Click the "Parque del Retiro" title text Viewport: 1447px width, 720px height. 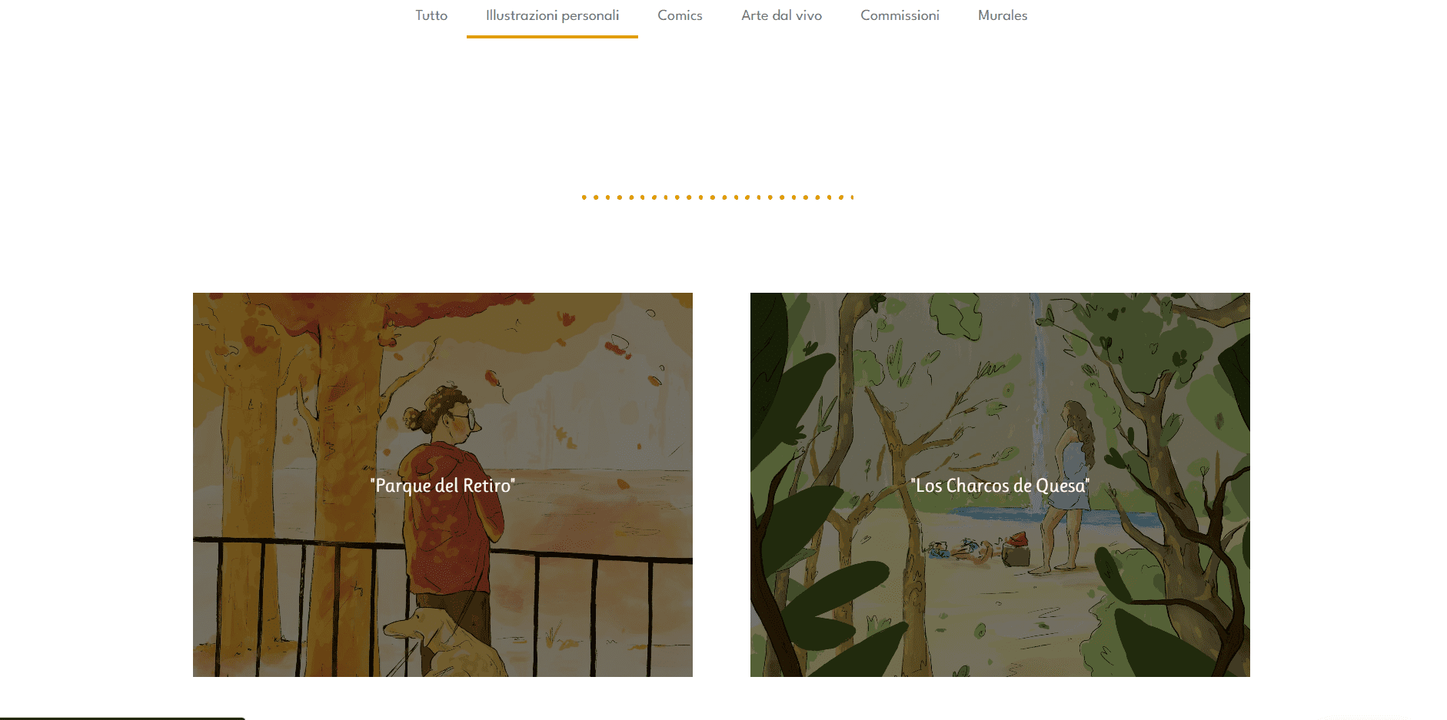(443, 486)
